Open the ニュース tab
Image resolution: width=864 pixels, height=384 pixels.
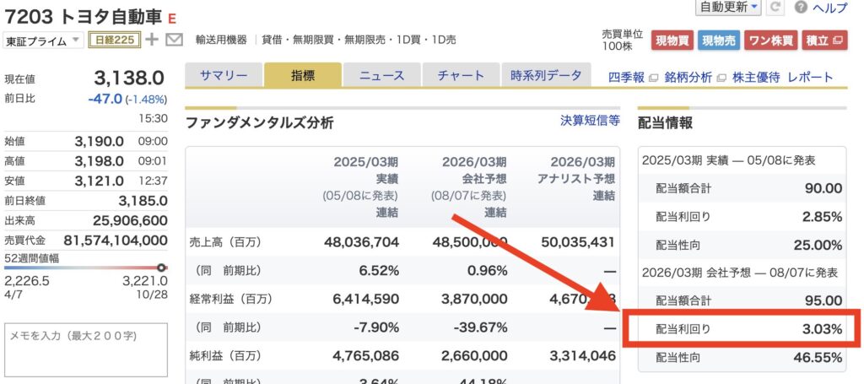tap(381, 76)
